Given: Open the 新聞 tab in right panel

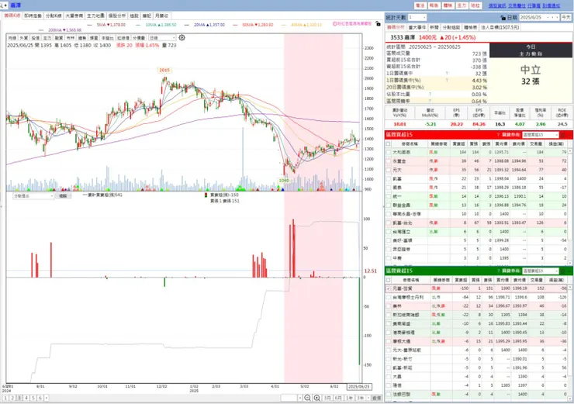Looking at the screenshot, I should [x=434, y=27].
